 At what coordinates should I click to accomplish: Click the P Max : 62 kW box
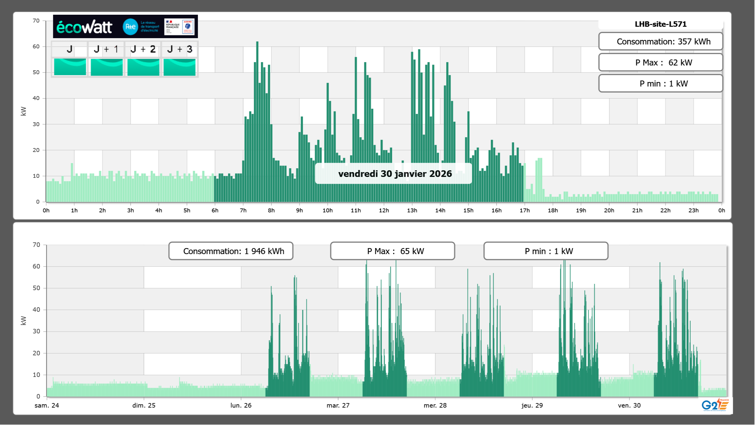click(661, 62)
